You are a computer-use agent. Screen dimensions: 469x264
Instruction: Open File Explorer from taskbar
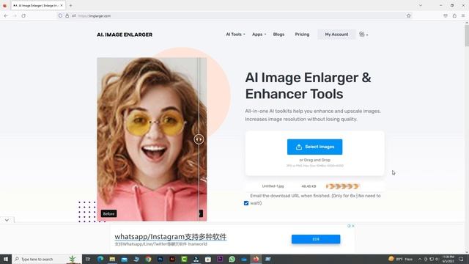pos(112,259)
